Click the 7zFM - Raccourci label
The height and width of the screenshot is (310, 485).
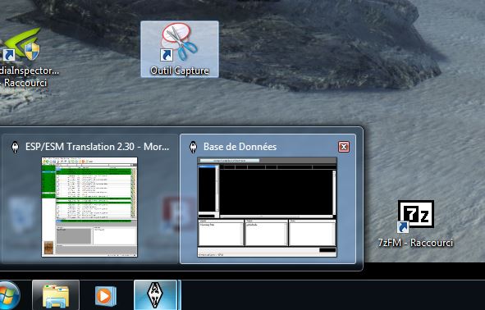pos(415,243)
